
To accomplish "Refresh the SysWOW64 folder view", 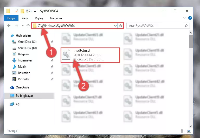I will pos(120,26).
